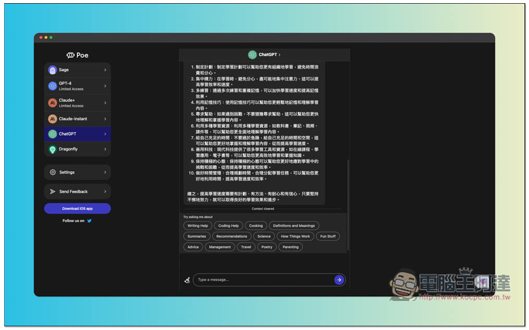Click the Settings gear icon
The width and height of the screenshot is (529, 330).
pyautogui.click(x=52, y=172)
